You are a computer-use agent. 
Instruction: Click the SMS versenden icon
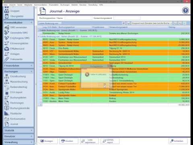pyautogui.click(x=7, y=27)
